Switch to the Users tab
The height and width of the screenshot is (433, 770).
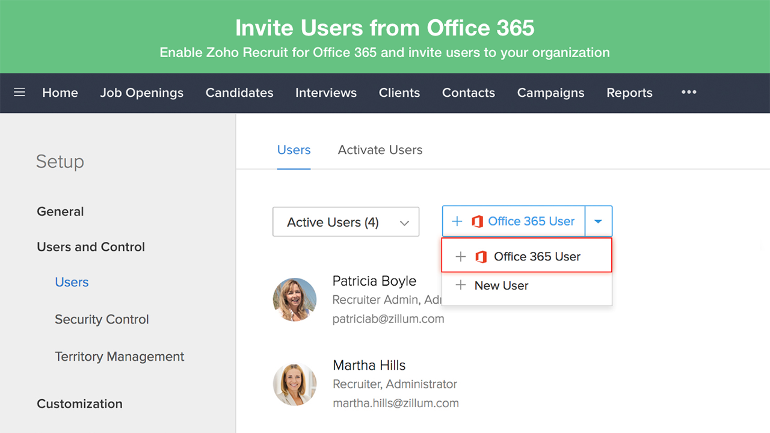(x=294, y=150)
